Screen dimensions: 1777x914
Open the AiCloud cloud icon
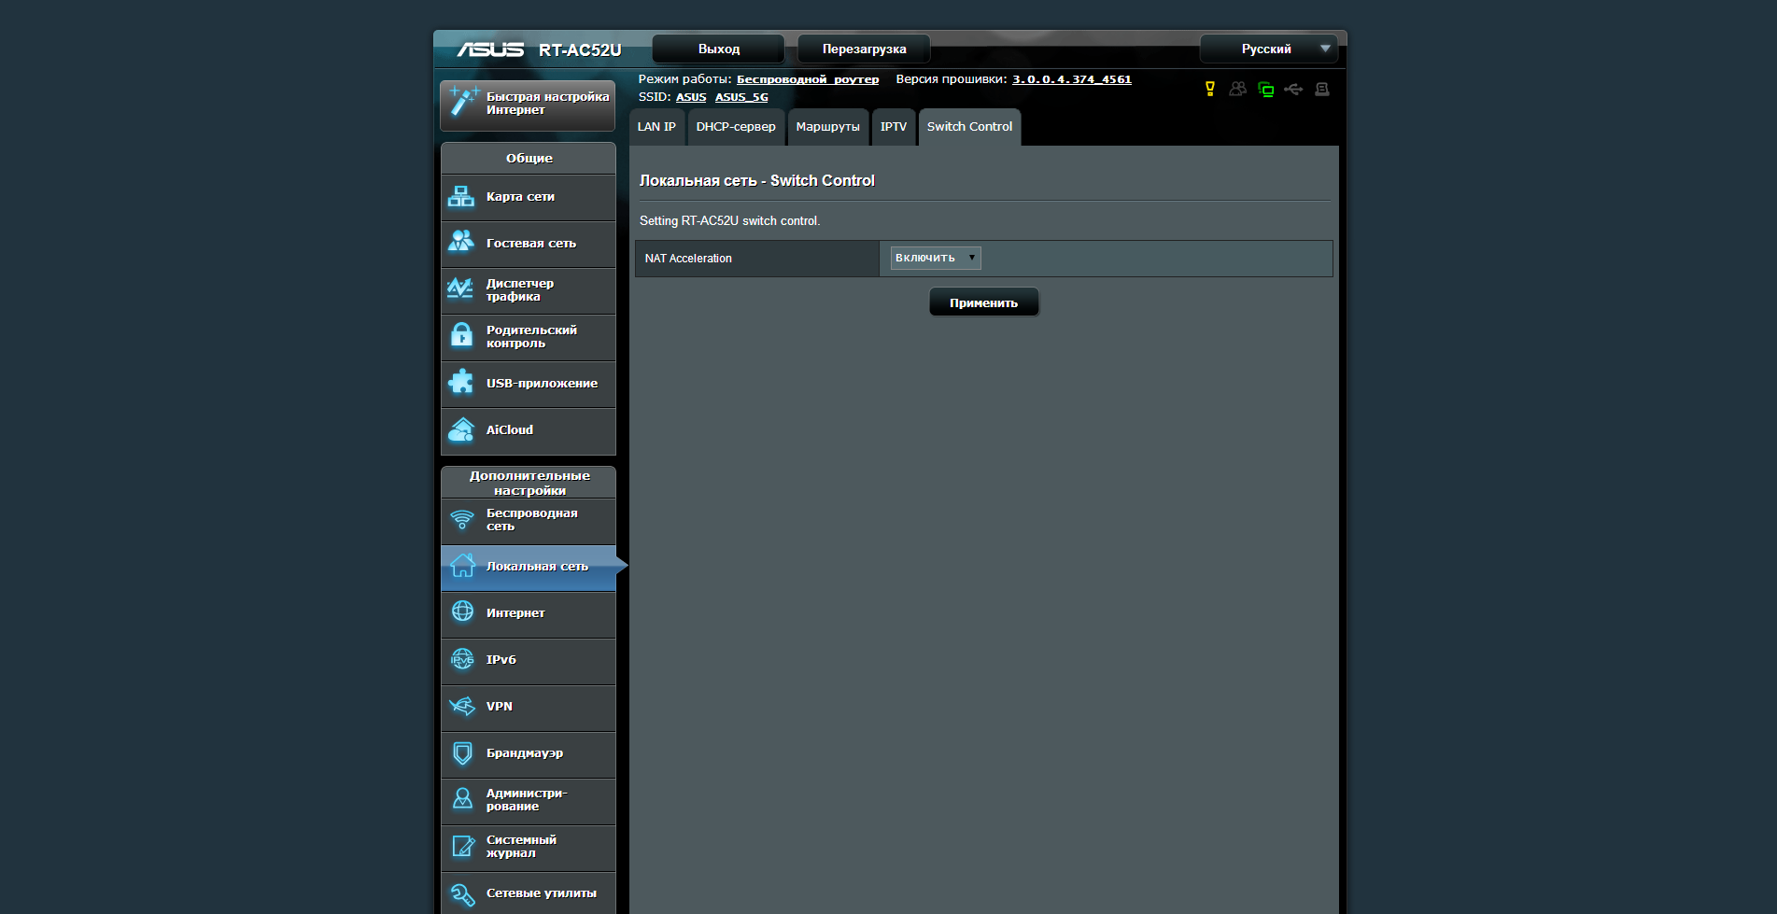[x=461, y=429]
